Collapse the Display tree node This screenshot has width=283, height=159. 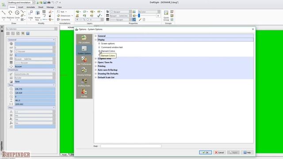click(96, 40)
